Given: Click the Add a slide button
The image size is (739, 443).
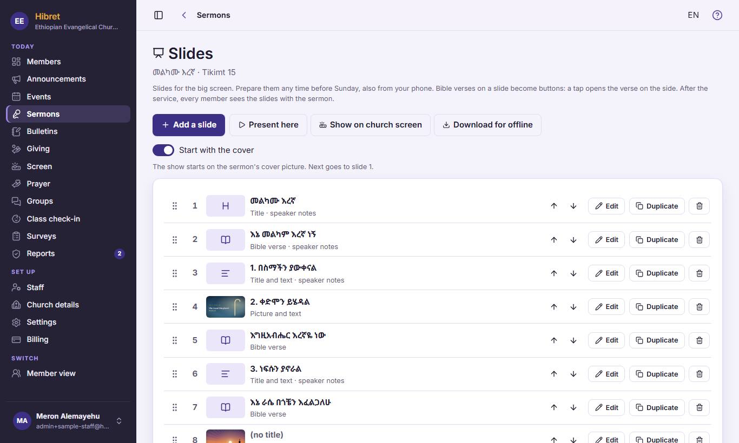Looking at the screenshot, I should (189, 125).
